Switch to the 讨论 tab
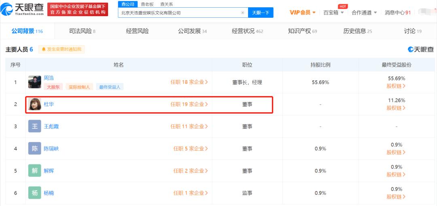437x206 pixels. click(413, 31)
